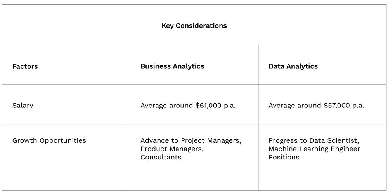The width and height of the screenshot is (388, 194).
Task: Select the 'Machine Learning Engineer' text line
Action: click(314, 149)
